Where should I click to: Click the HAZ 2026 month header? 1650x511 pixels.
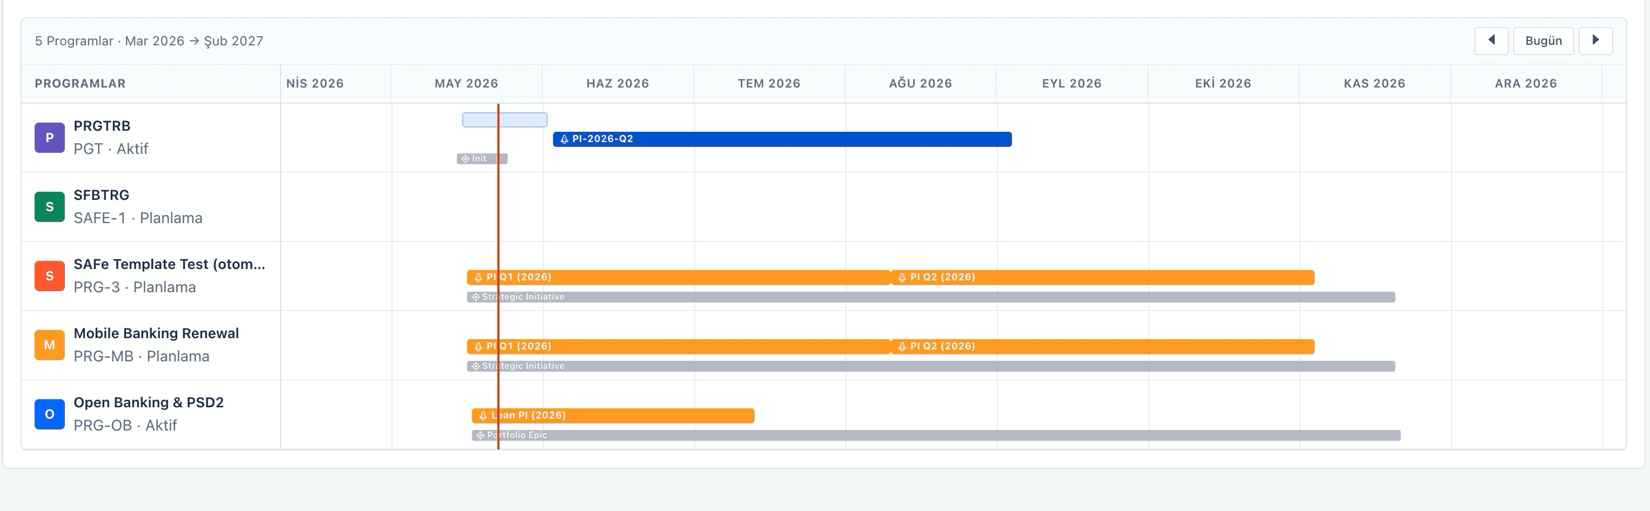click(x=617, y=83)
